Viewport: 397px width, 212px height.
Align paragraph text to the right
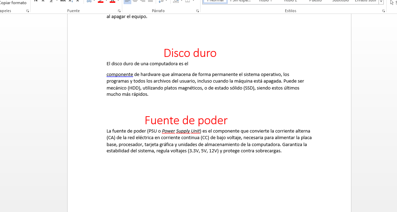tap(143, 1)
